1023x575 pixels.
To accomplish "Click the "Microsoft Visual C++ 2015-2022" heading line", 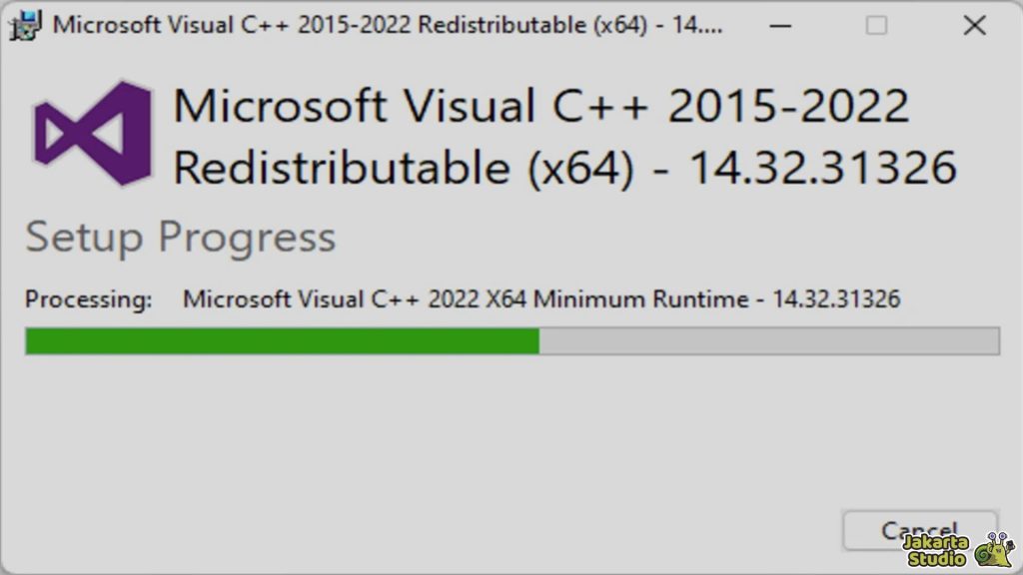I will (x=540, y=106).
